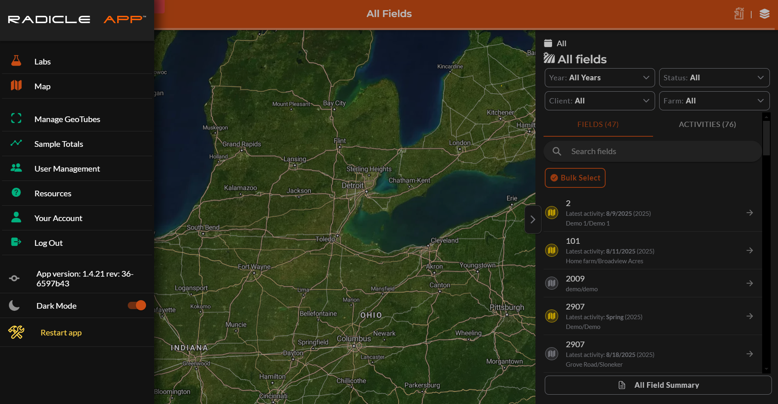This screenshot has height=404, width=778.
Task: Open the Farm: All dropdown
Action: (714, 101)
